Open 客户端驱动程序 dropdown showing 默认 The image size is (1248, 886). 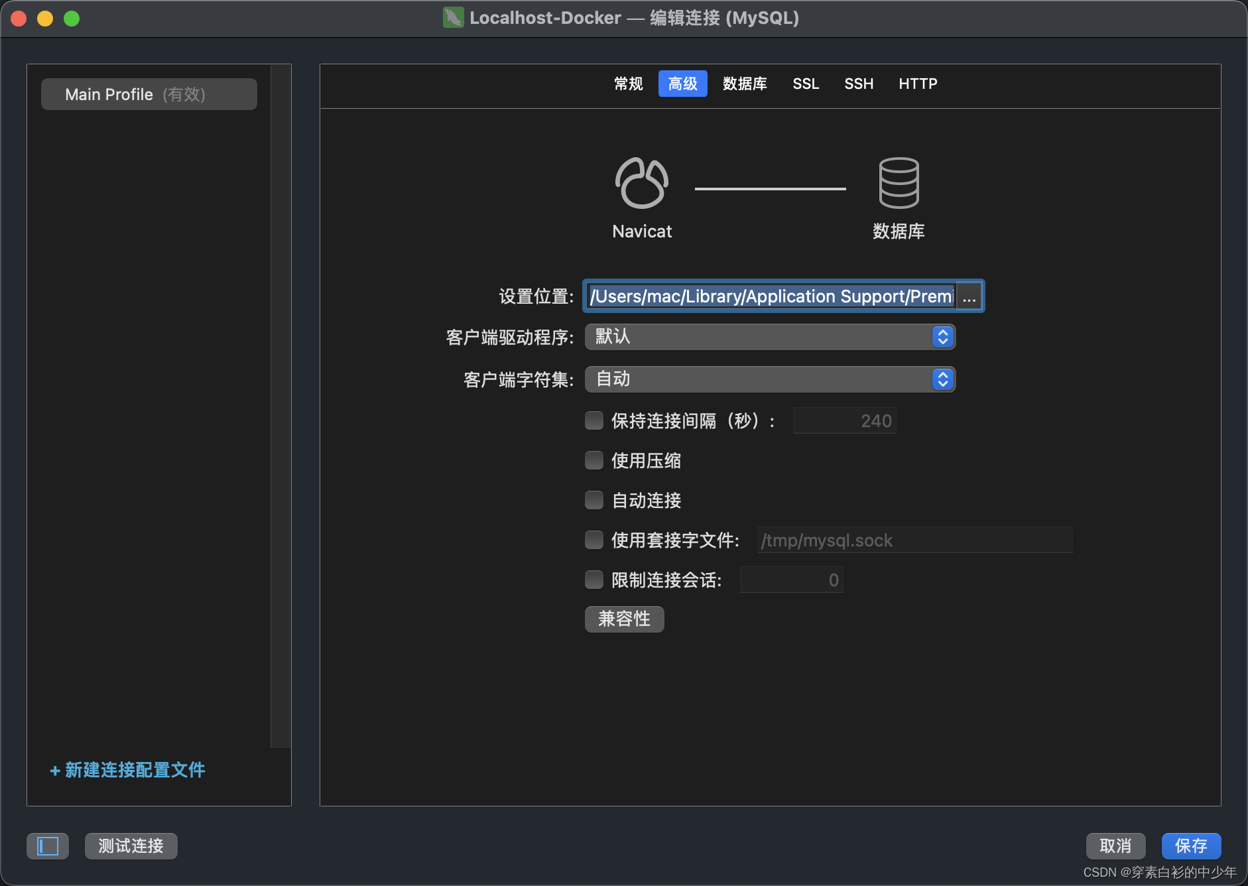tap(770, 337)
